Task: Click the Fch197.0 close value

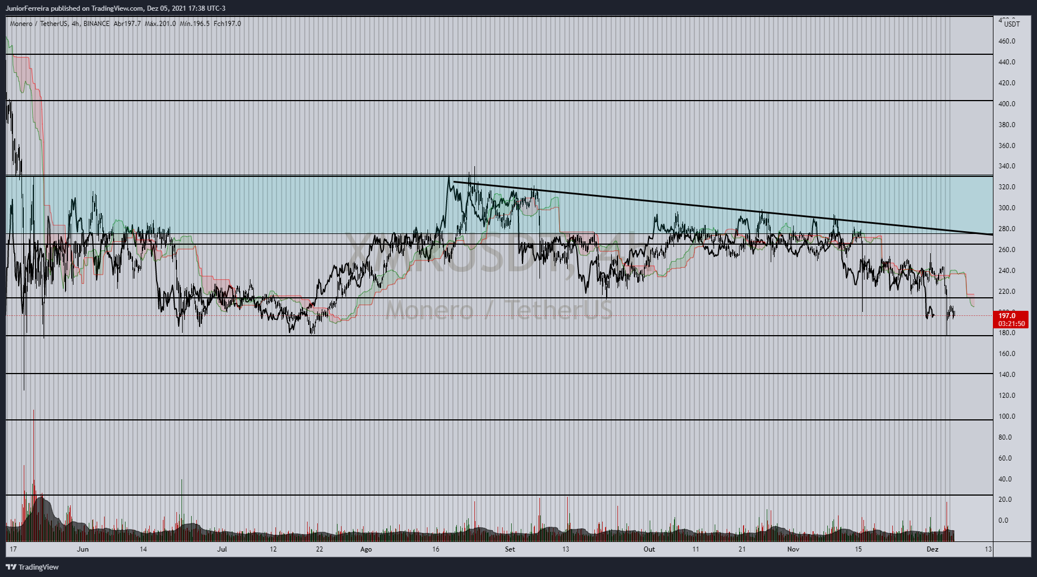Action: [227, 24]
